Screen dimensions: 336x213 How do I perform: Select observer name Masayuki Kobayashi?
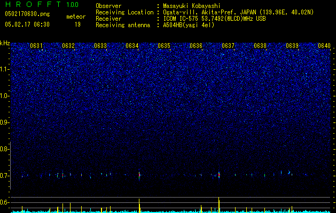click(x=192, y=6)
